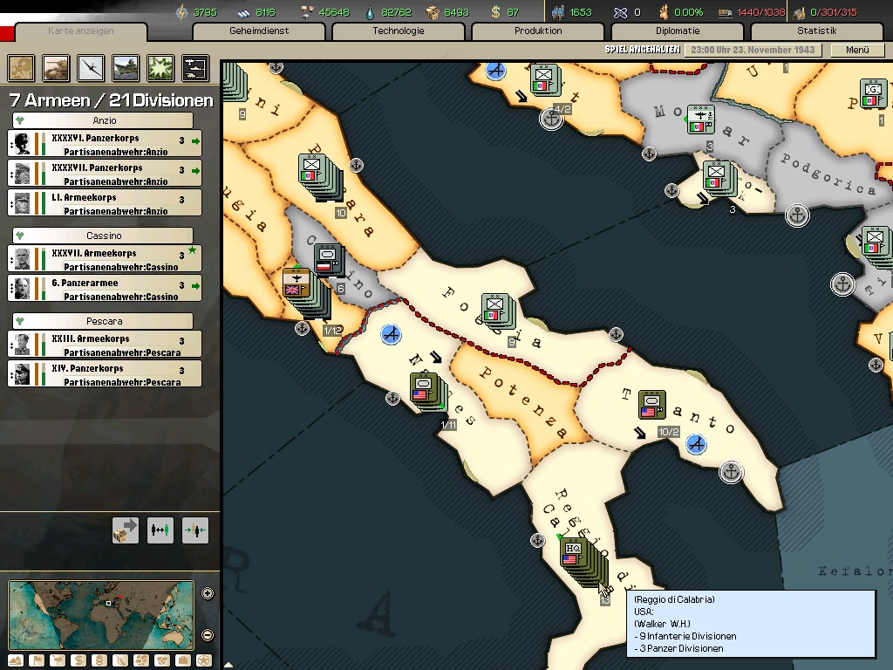This screenshot has height=670, width=893.
Task: Open the land units overview with the tank icon
Action: (56, 68)
